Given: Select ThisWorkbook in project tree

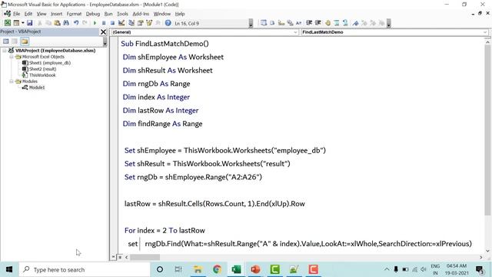Looking at the screenshot, I should [42, 75].
